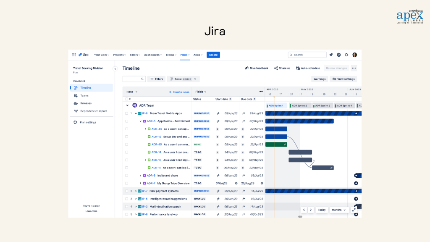
Task: Check the IP-7 New payment systems checkbox
Action: coord(126,191)
